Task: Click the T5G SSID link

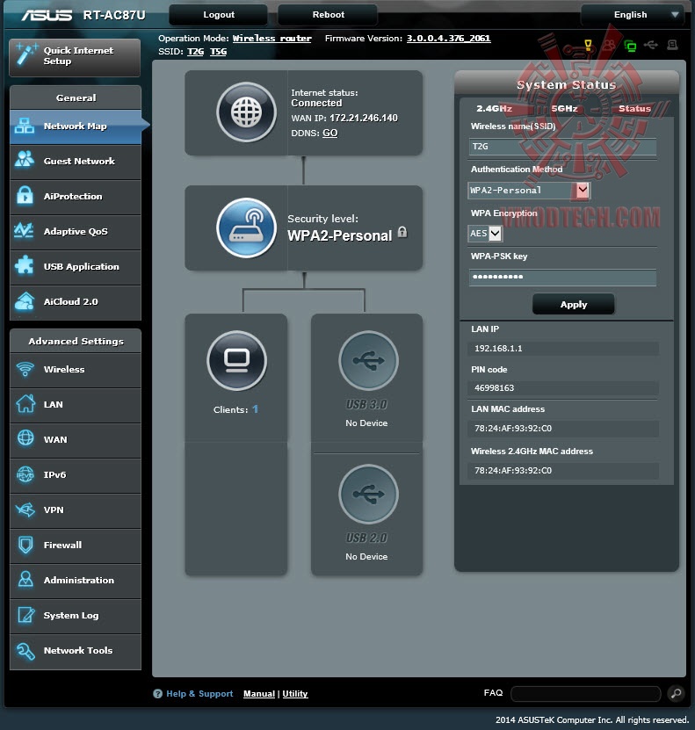Action: [x=218, y=52]
